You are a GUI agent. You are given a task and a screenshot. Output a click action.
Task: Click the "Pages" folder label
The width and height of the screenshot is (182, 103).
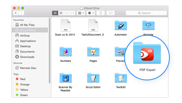[93, 61]
